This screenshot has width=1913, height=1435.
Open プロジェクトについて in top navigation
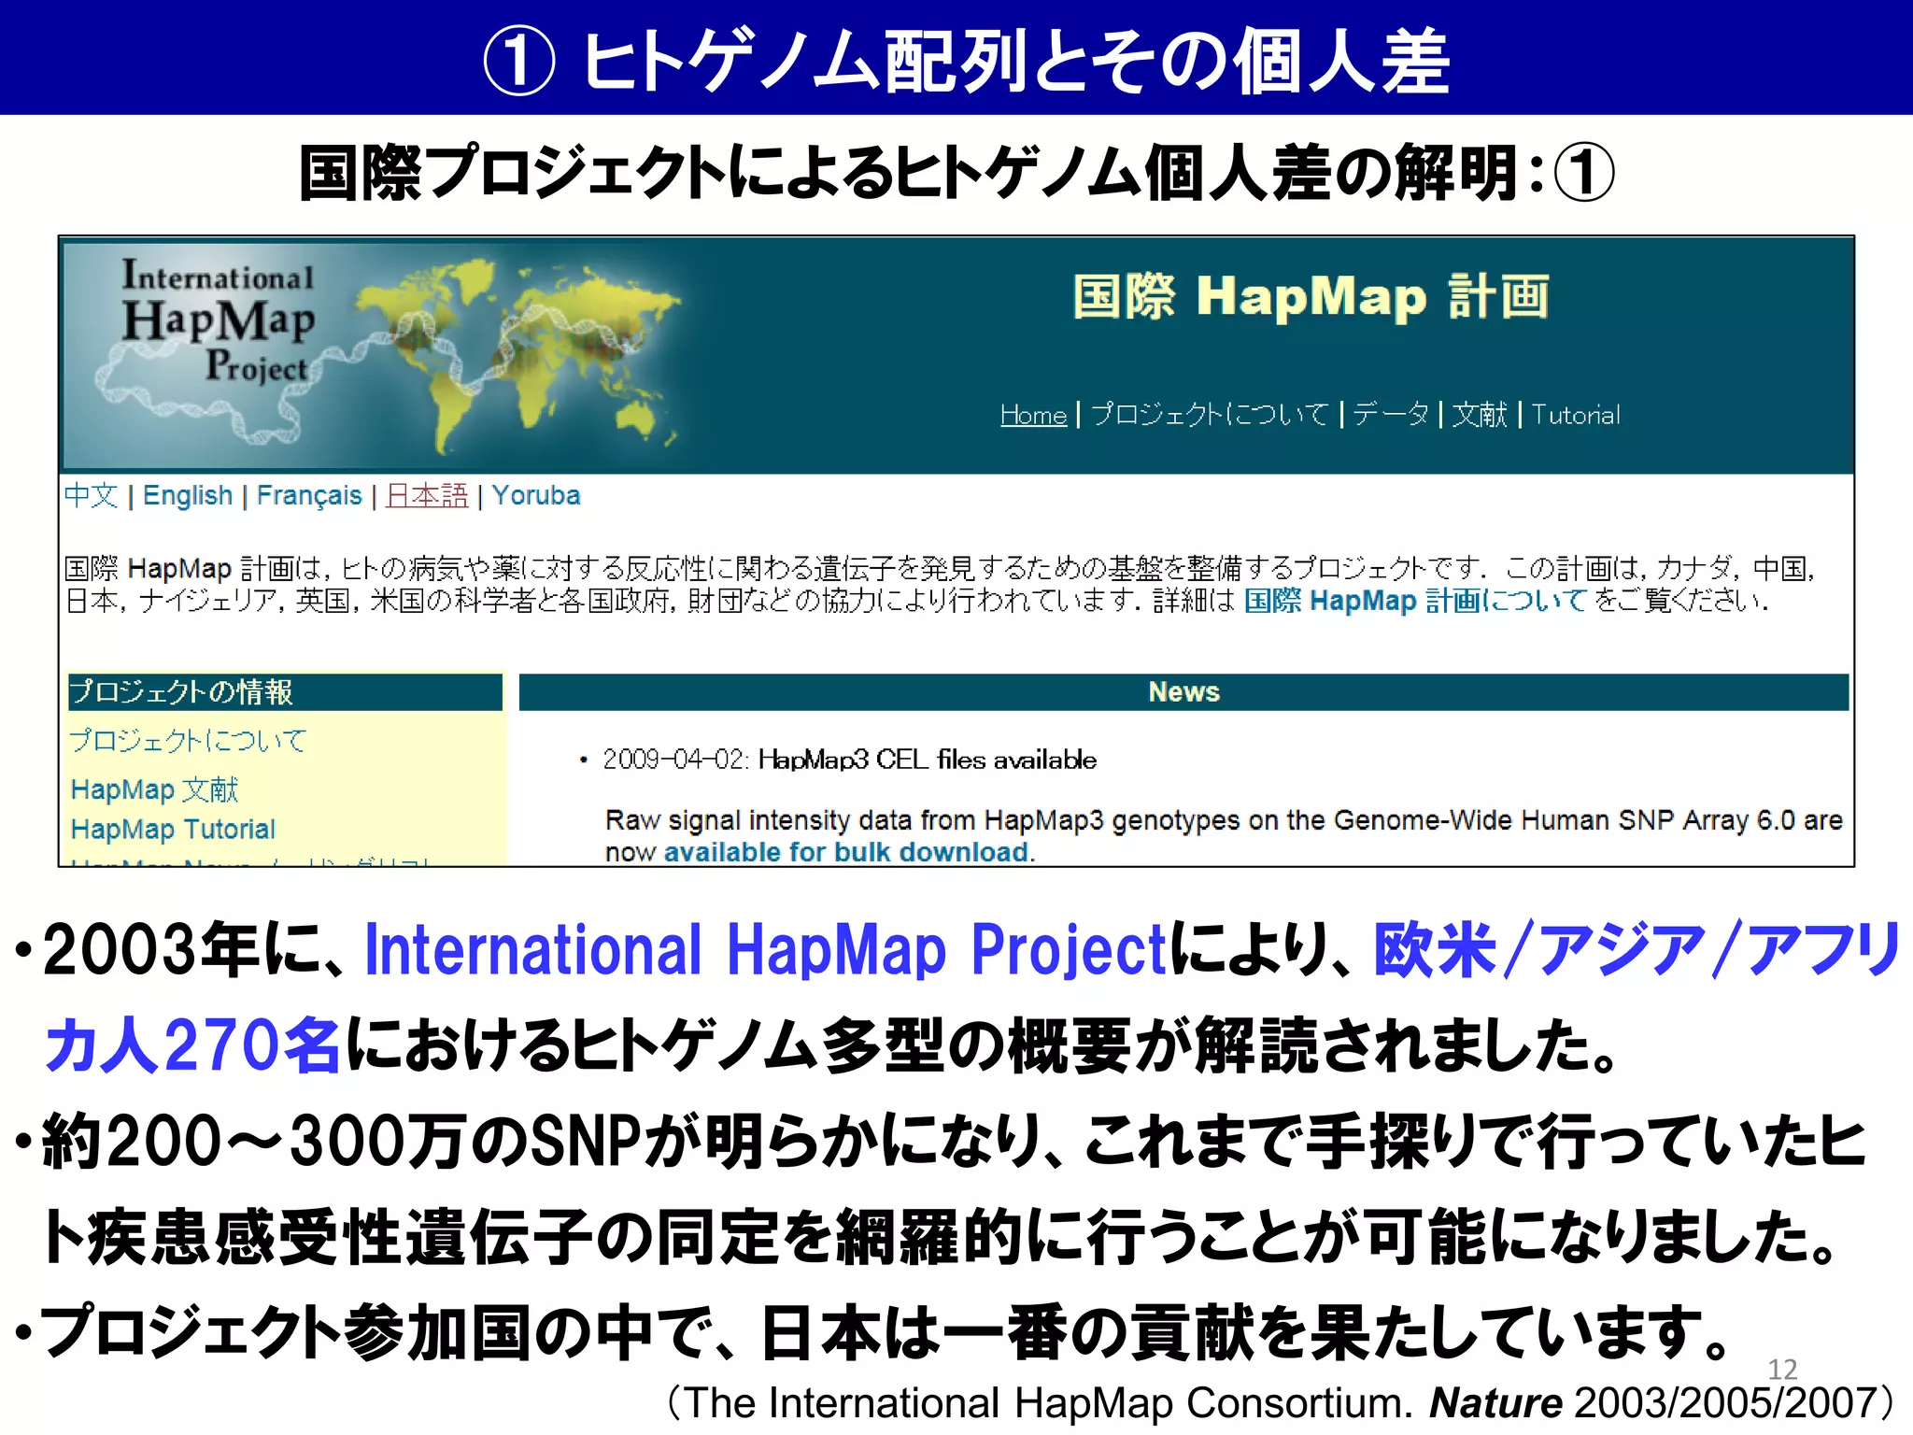coord(1209,414)
